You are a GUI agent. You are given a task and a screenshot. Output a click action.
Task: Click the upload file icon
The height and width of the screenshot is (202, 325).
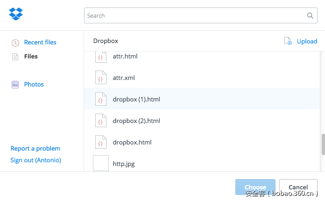click(288, 41)
